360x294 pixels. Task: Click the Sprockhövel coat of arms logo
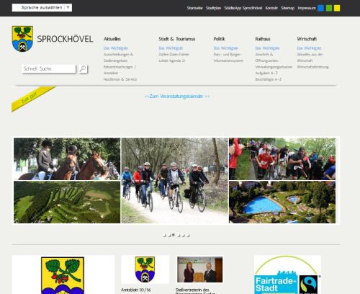22,39
